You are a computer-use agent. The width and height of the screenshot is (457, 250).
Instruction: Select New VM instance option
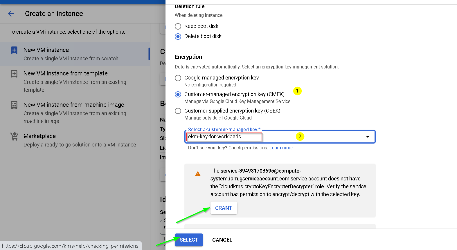75,54
